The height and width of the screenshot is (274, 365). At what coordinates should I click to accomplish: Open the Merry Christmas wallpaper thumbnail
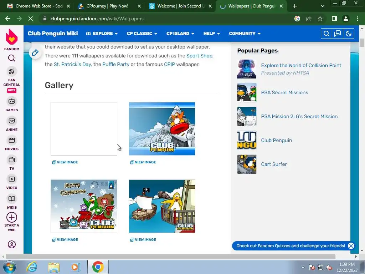point(84,206)
